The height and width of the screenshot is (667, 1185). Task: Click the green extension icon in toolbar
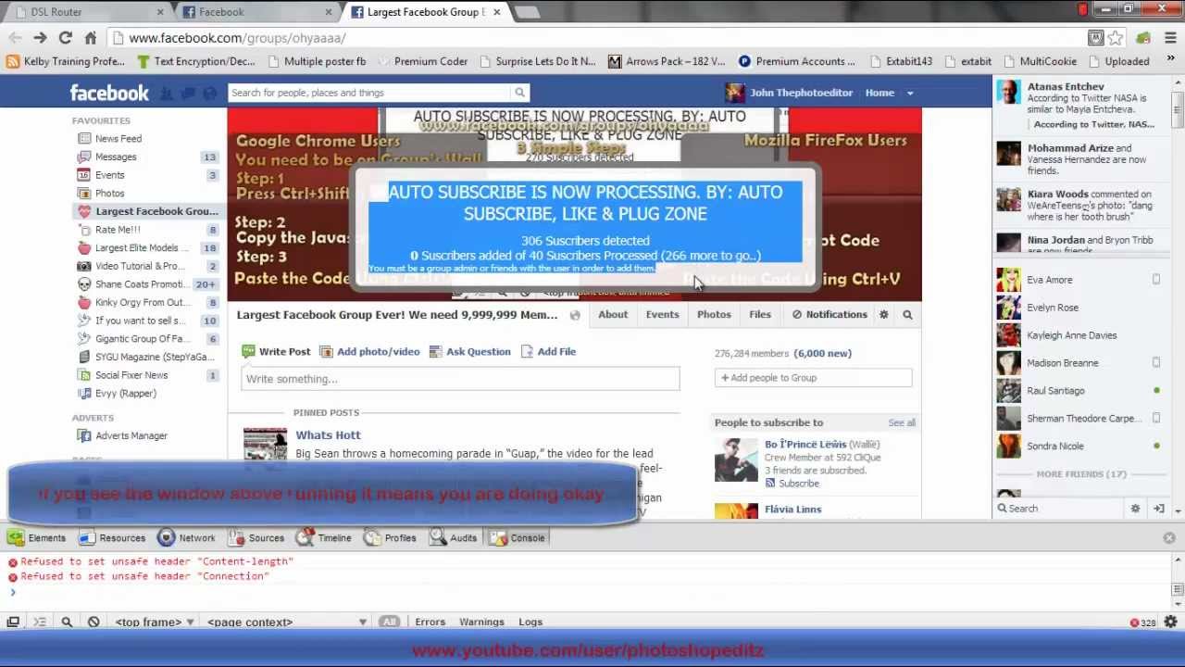[1143, 38]
